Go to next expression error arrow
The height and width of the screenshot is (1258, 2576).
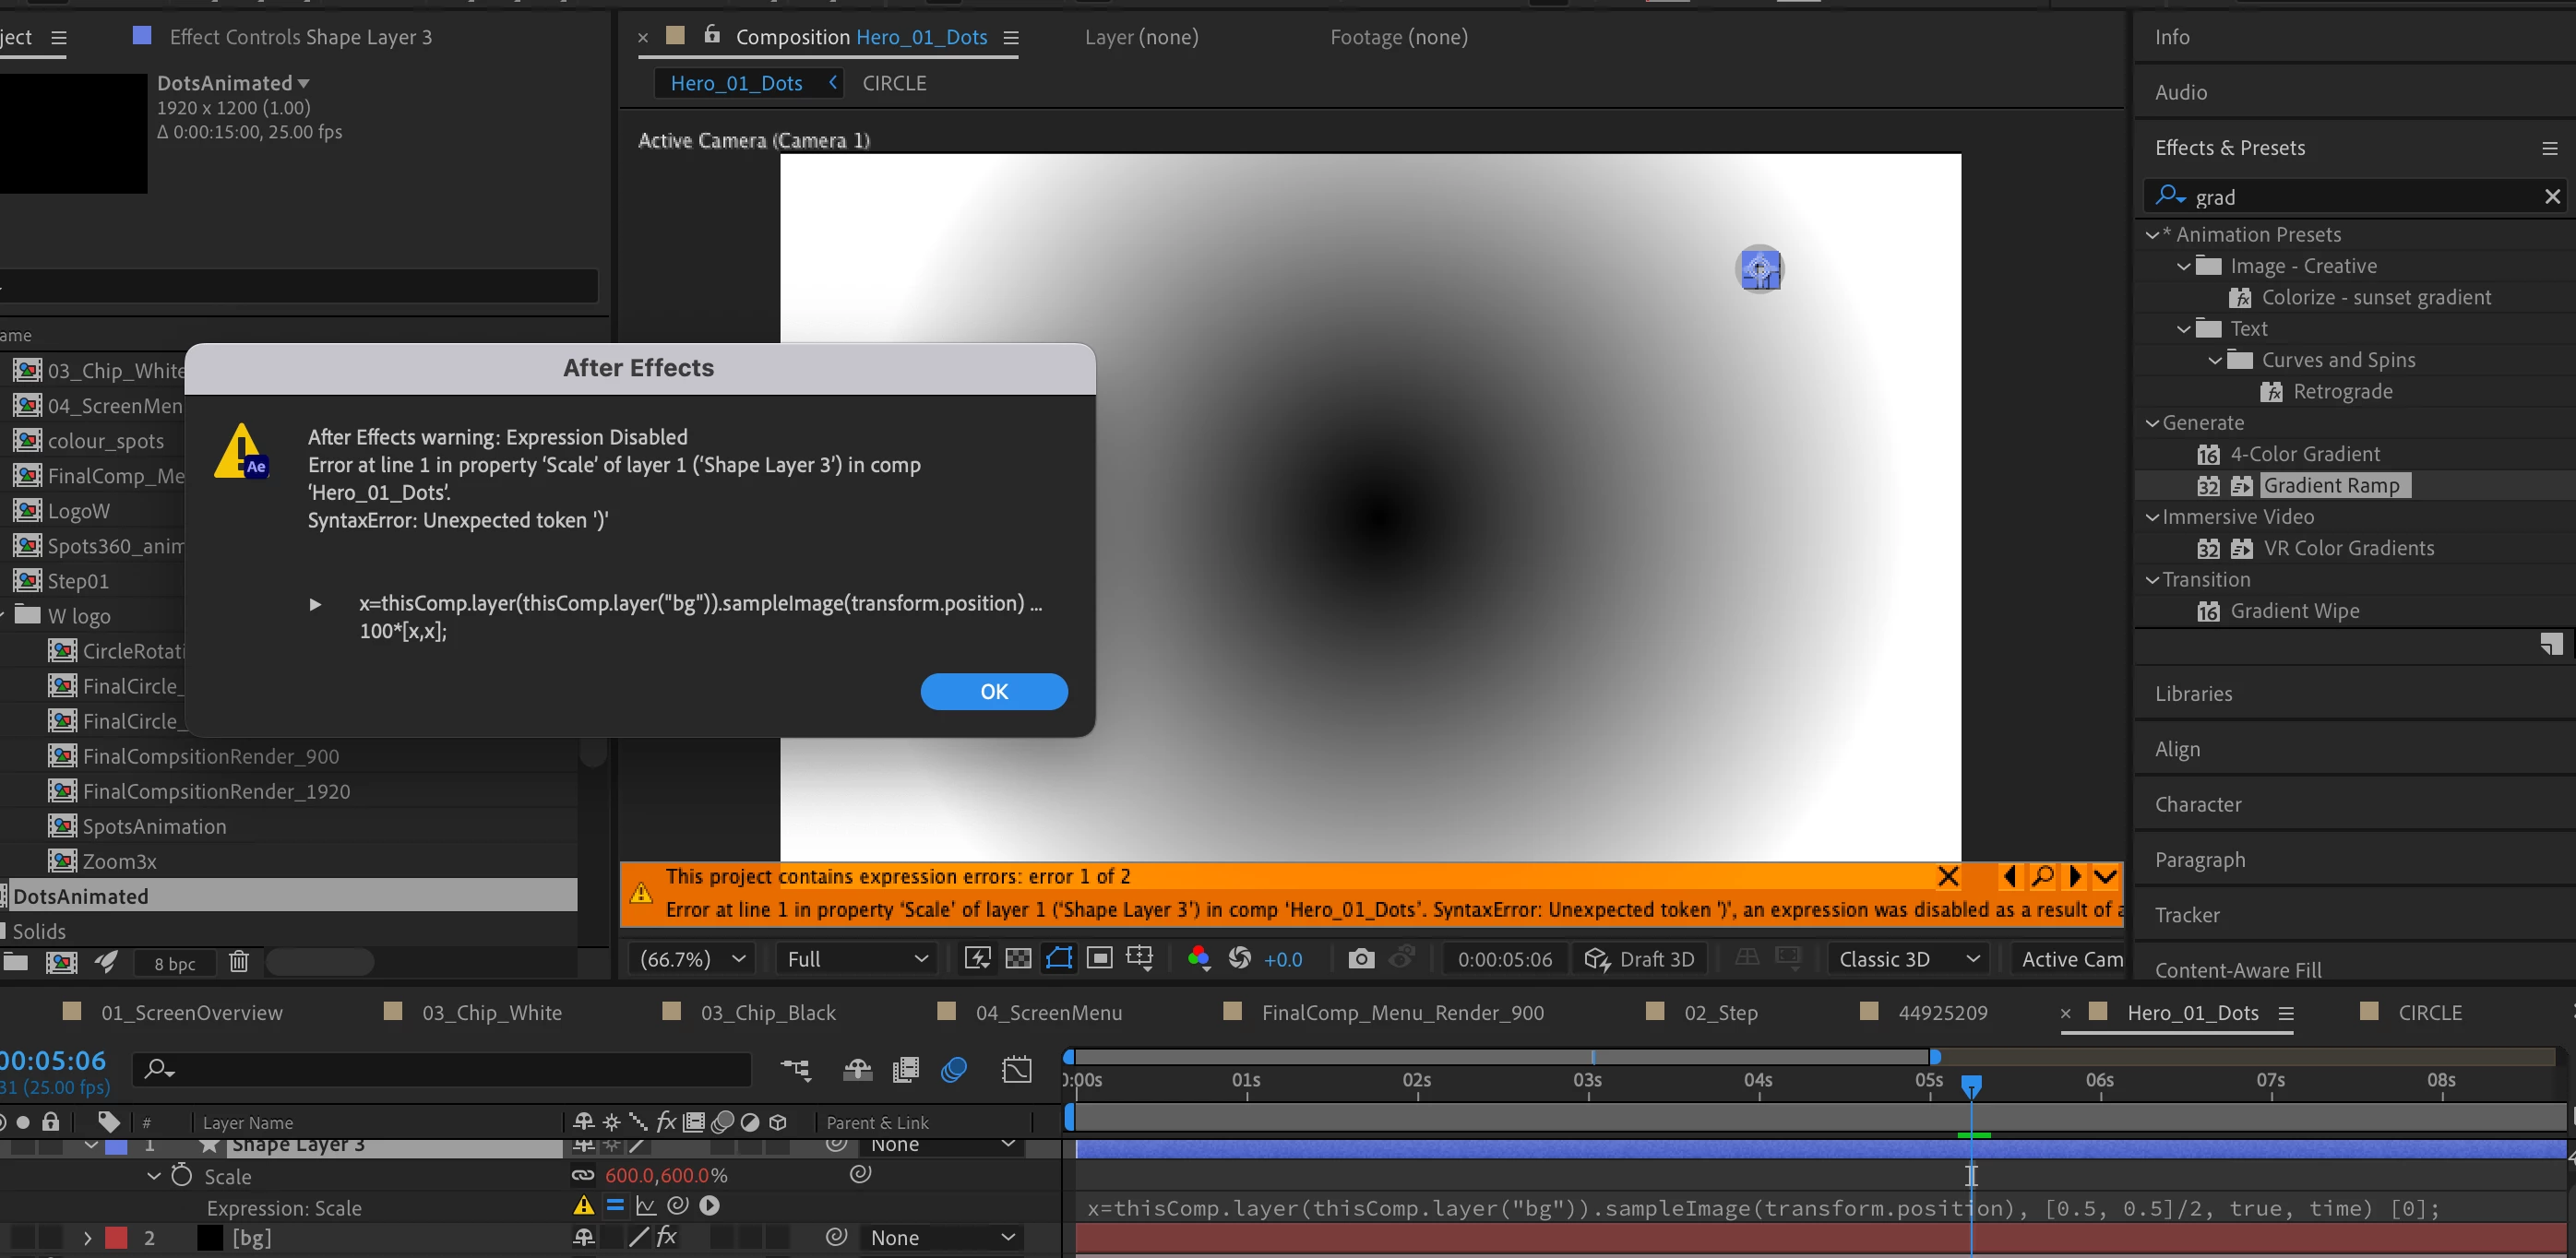(2075, 876)
